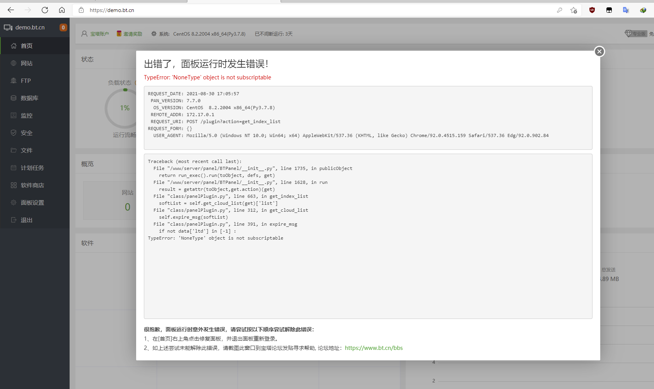The width and height of the screenshot is (654, 389).
Task: Click the red TypeError message text
Action: point(207,77)
